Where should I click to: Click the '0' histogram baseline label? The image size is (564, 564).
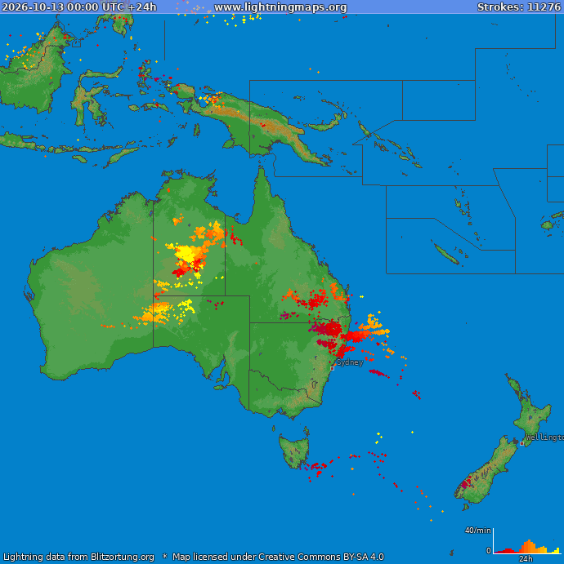pos(488,550)
